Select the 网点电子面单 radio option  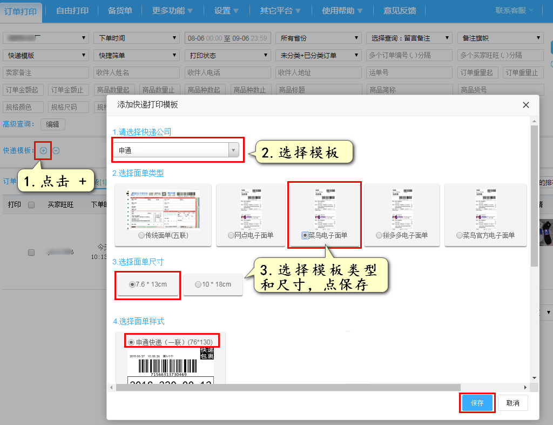click(x=231, y=235)
